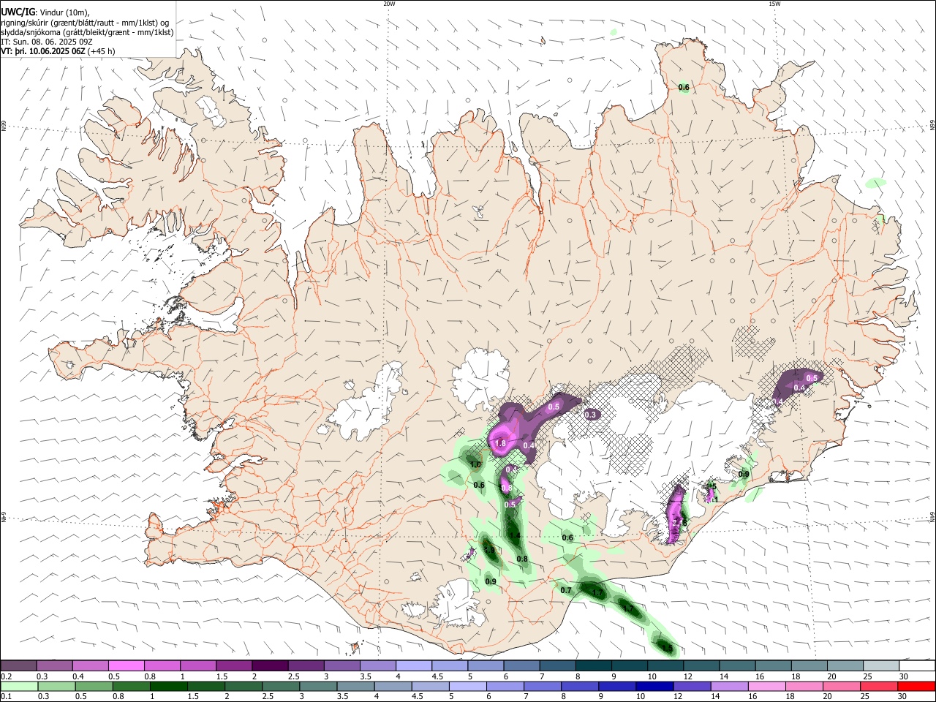Click the '(+45 h)' forecast offset text
The width and height of the screenshot is (936, 702).
tap(101, 51)
